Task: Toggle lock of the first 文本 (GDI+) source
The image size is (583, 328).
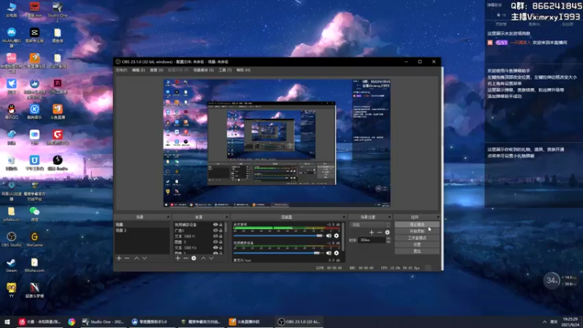Action: [221, 236]
